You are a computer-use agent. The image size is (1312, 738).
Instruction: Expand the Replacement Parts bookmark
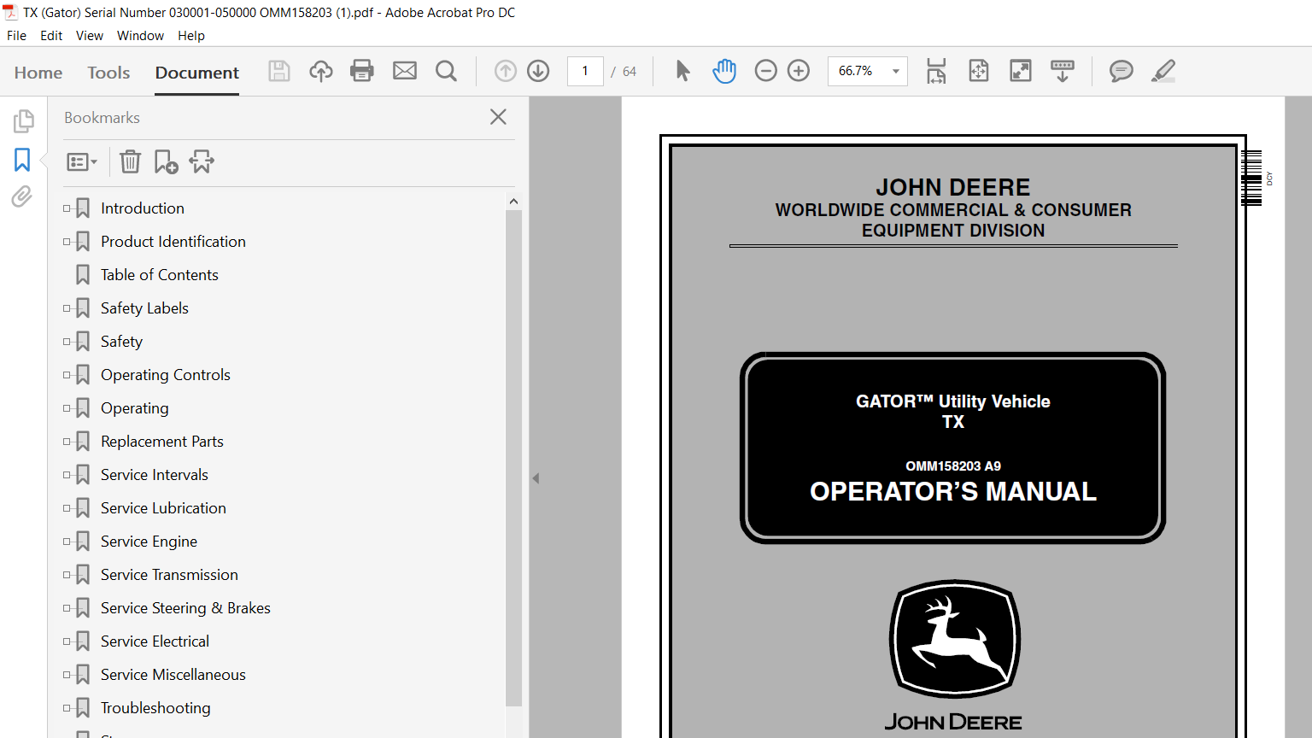pos(67,442)
